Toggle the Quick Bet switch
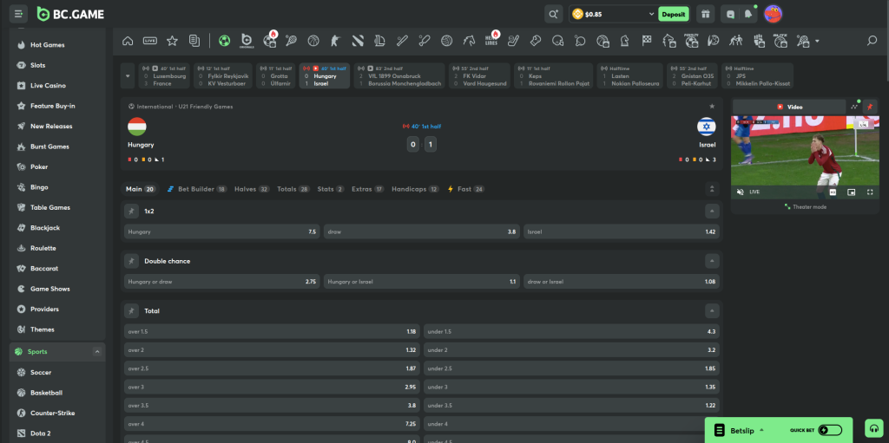Screen dimensions: 889x443 coord(829,430)
